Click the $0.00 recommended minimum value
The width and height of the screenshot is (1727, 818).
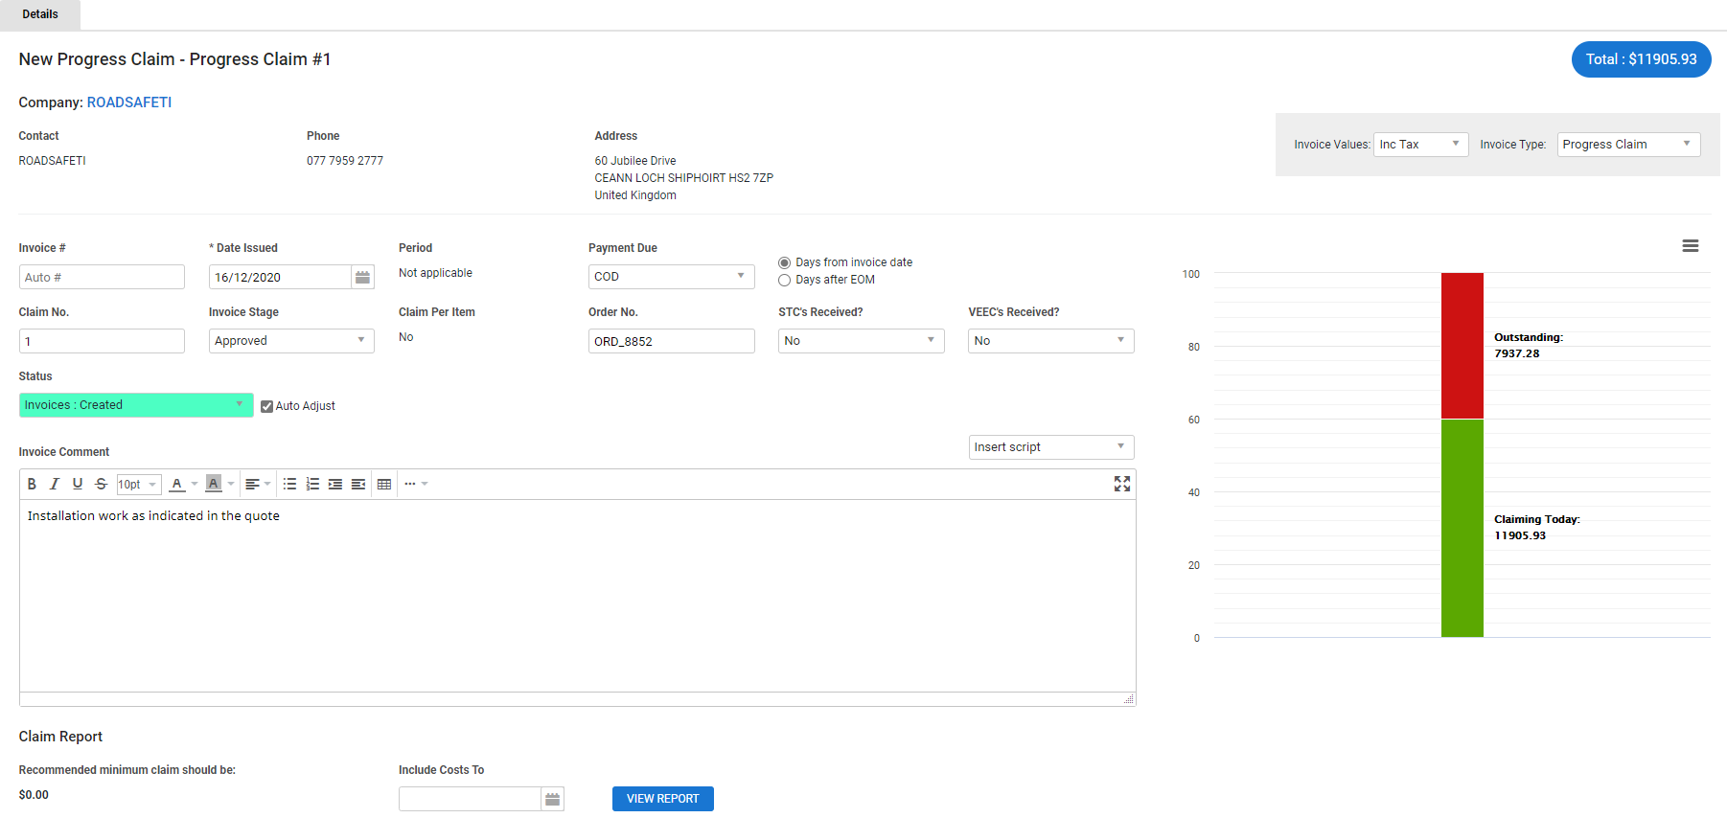click(34, 795)
